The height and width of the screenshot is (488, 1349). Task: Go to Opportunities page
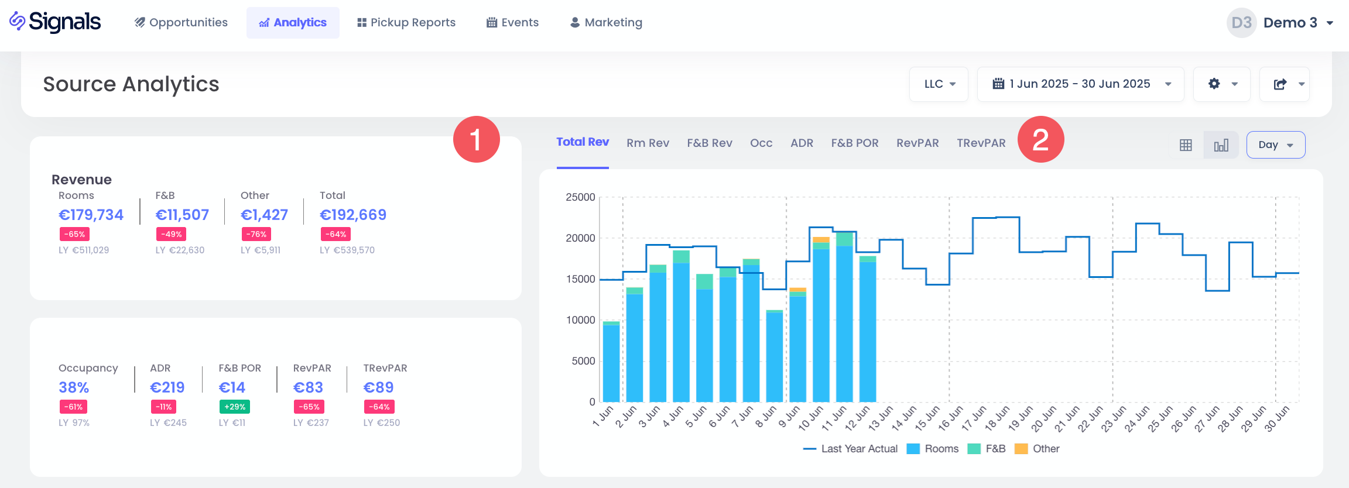(x=181, y=23)
